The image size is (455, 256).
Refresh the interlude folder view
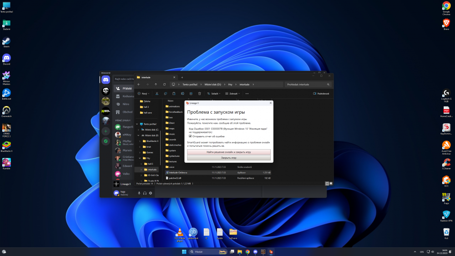click(x=164, y=85)
